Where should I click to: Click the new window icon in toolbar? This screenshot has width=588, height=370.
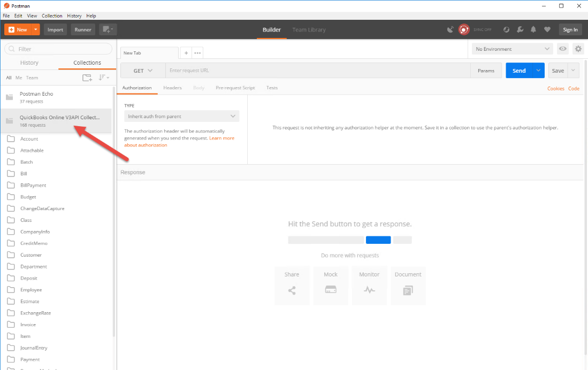click(x=108, y=29)
